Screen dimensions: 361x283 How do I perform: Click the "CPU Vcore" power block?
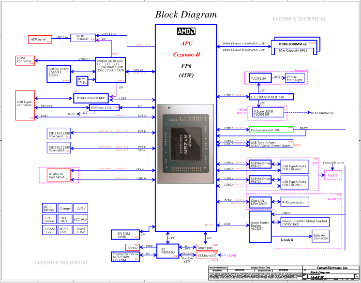[49, 219]
